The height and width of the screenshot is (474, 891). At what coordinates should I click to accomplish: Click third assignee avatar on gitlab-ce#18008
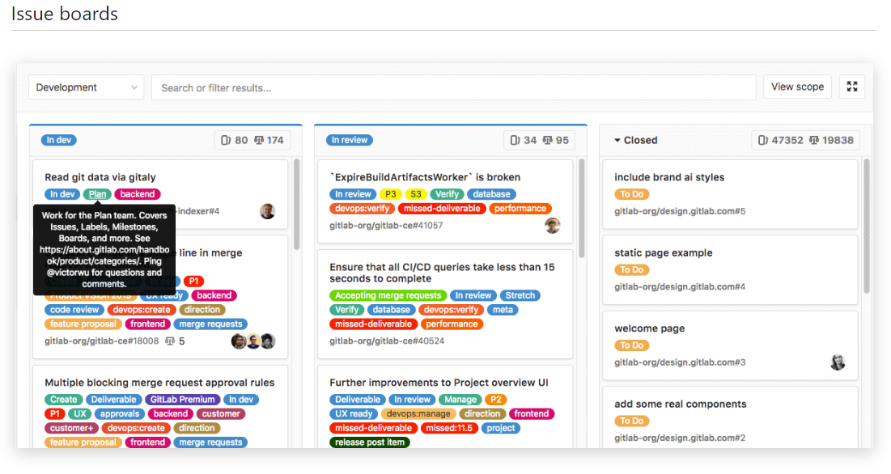[x=268, y=341]
